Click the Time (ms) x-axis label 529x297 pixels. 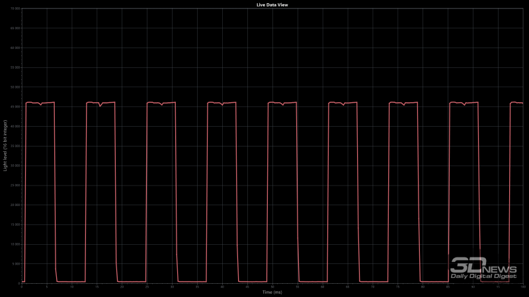[272, 292]
